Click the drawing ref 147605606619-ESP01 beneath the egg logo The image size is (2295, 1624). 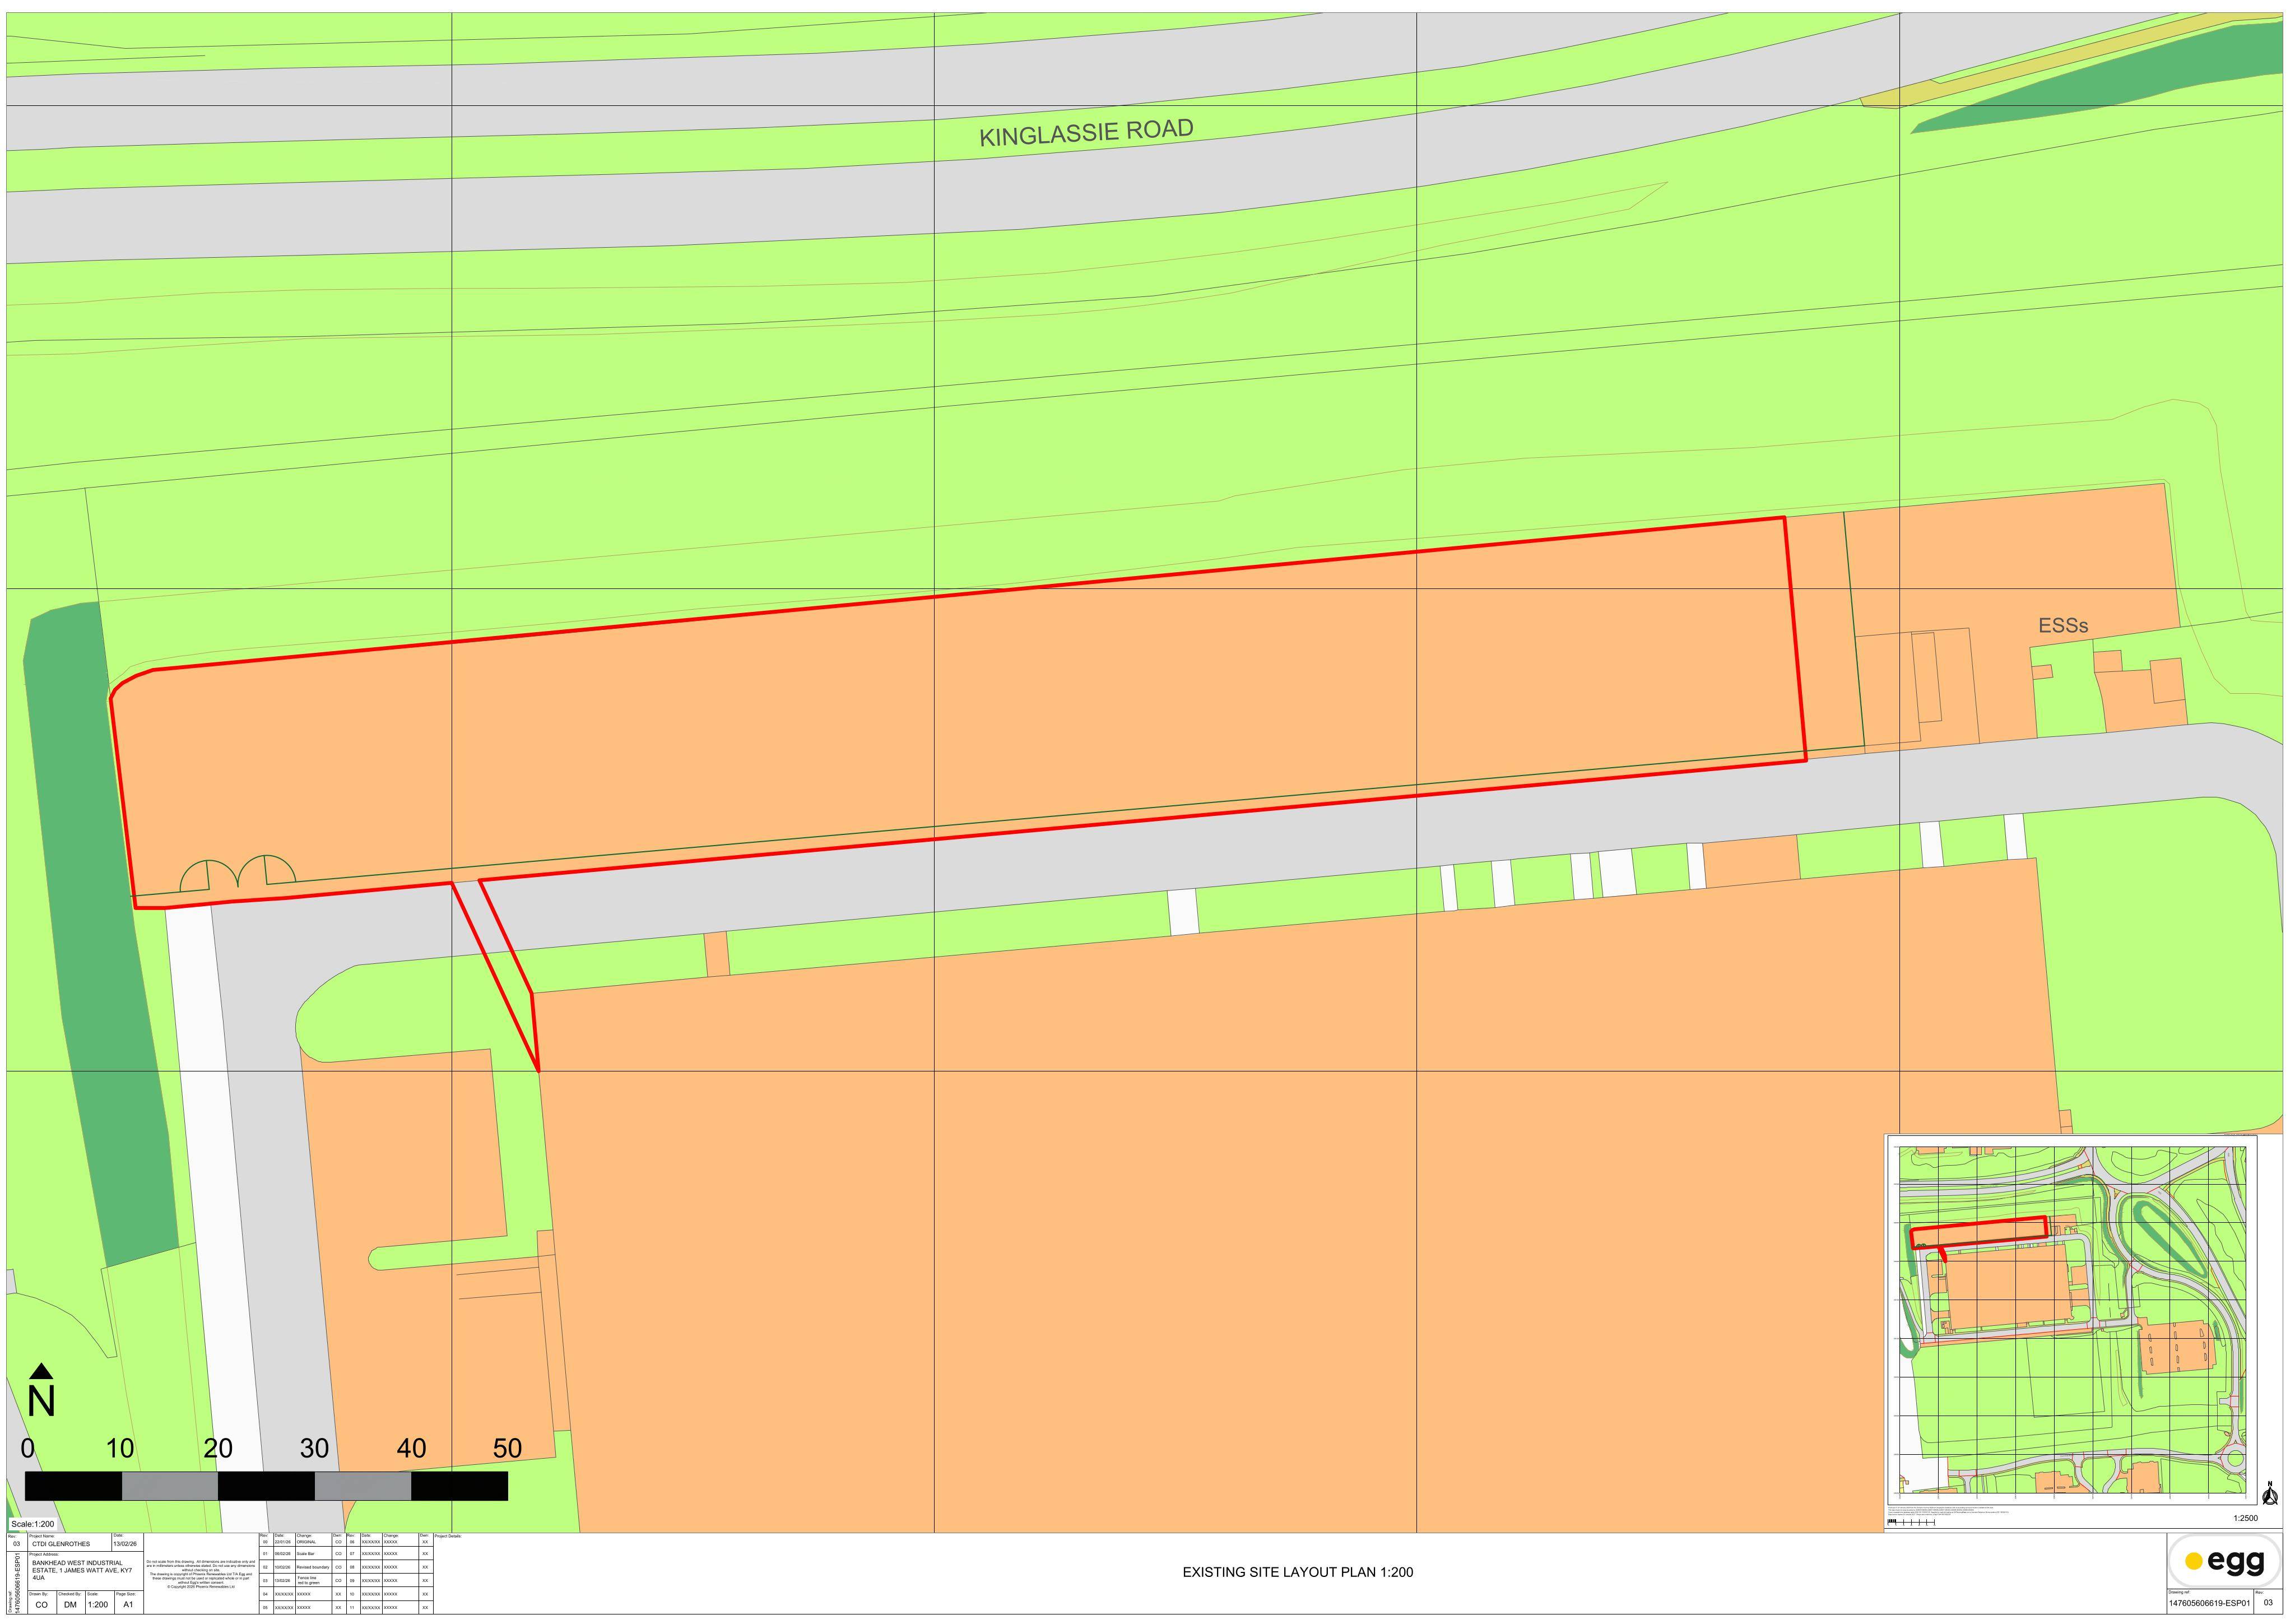[x=2209, y=1603]
